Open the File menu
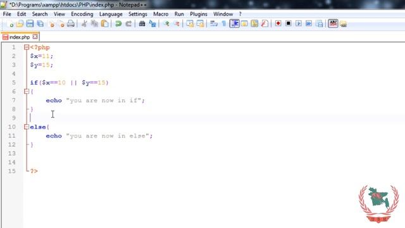 (x=7, y=14)
